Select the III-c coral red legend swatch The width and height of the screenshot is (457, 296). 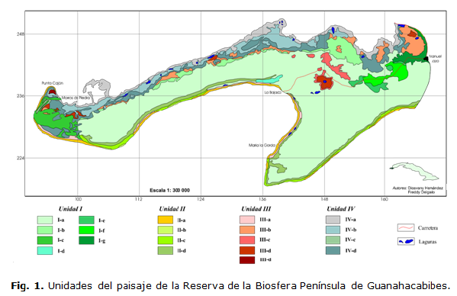tap(247, 240)
